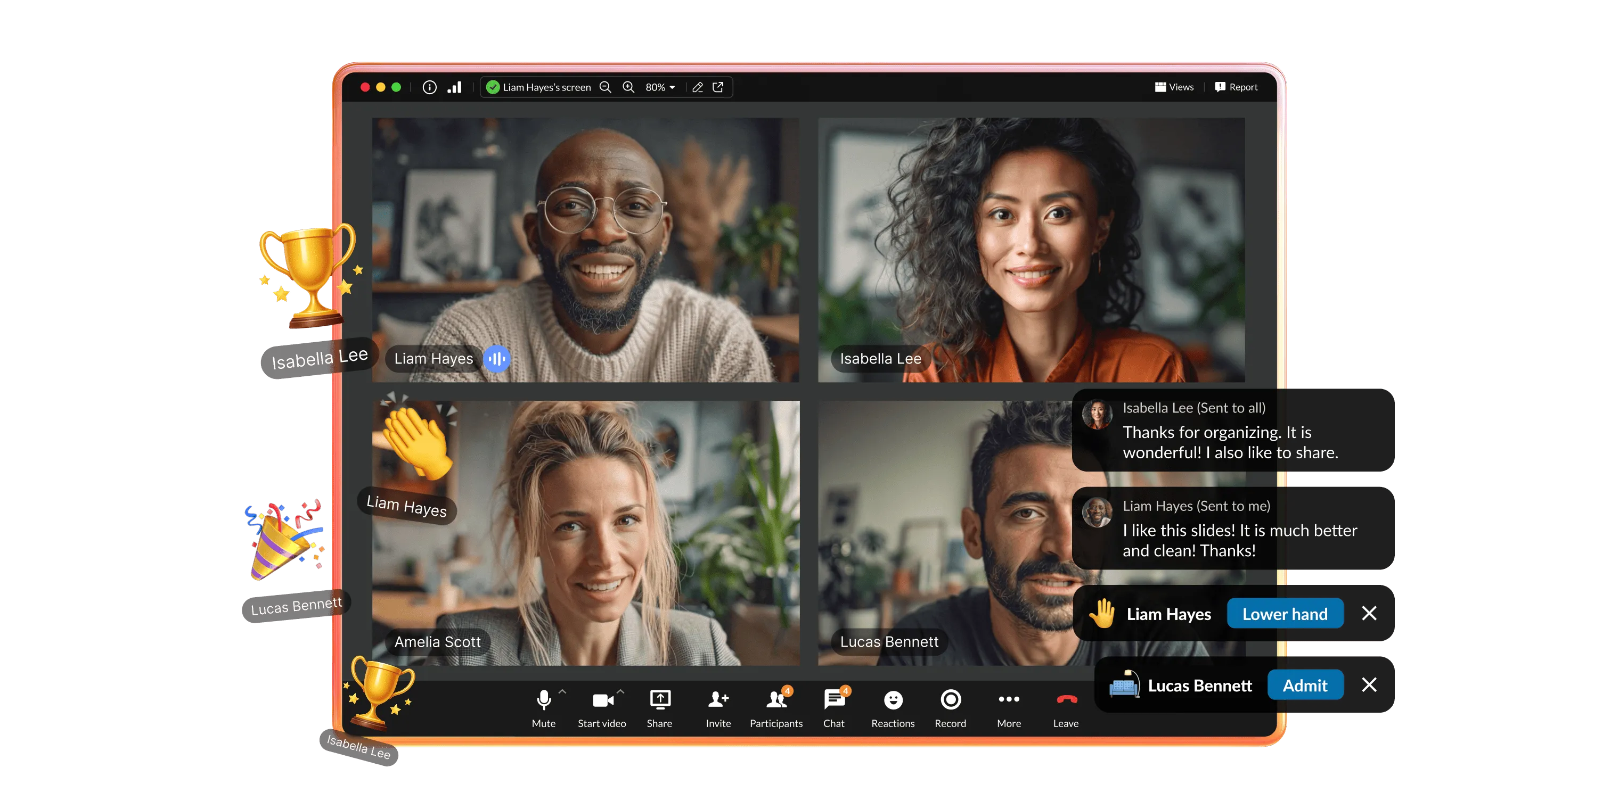Open the Reactions picker
The width and height of the screenshot is (1619, 809).
click(893, 708)
